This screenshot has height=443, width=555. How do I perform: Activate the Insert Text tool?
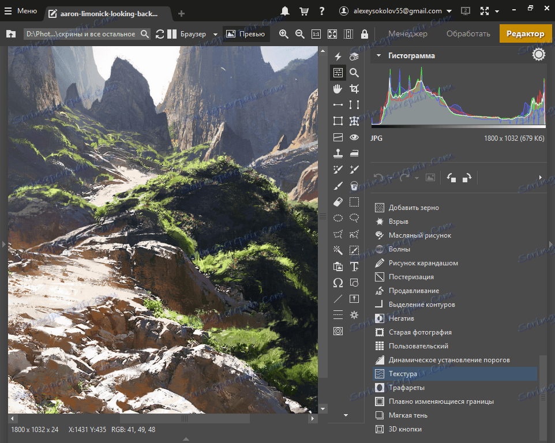pos(354,266)
